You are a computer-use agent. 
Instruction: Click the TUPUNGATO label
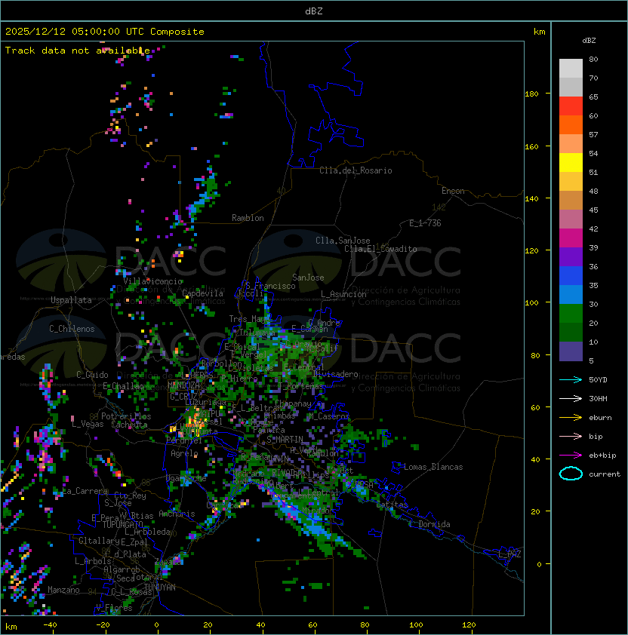coord(122,525)
